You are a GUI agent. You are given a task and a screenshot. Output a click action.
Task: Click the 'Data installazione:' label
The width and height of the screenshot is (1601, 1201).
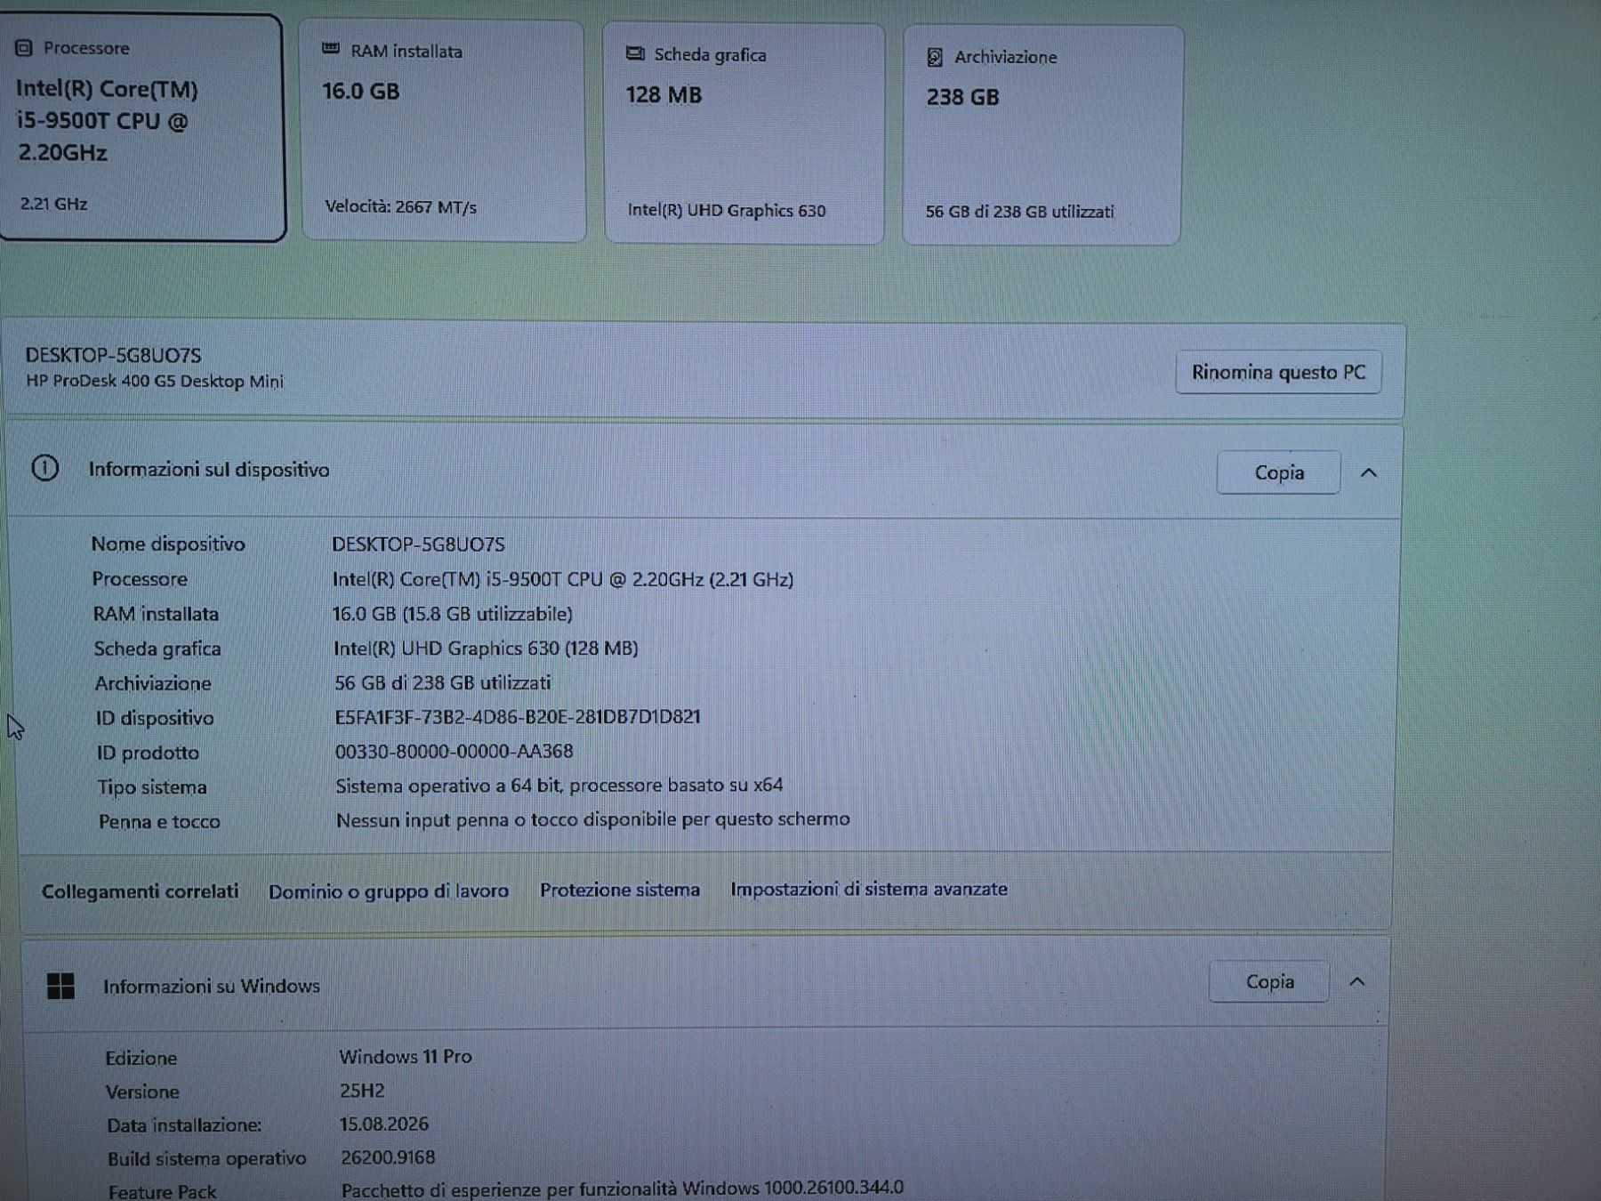coord(184,1125)
